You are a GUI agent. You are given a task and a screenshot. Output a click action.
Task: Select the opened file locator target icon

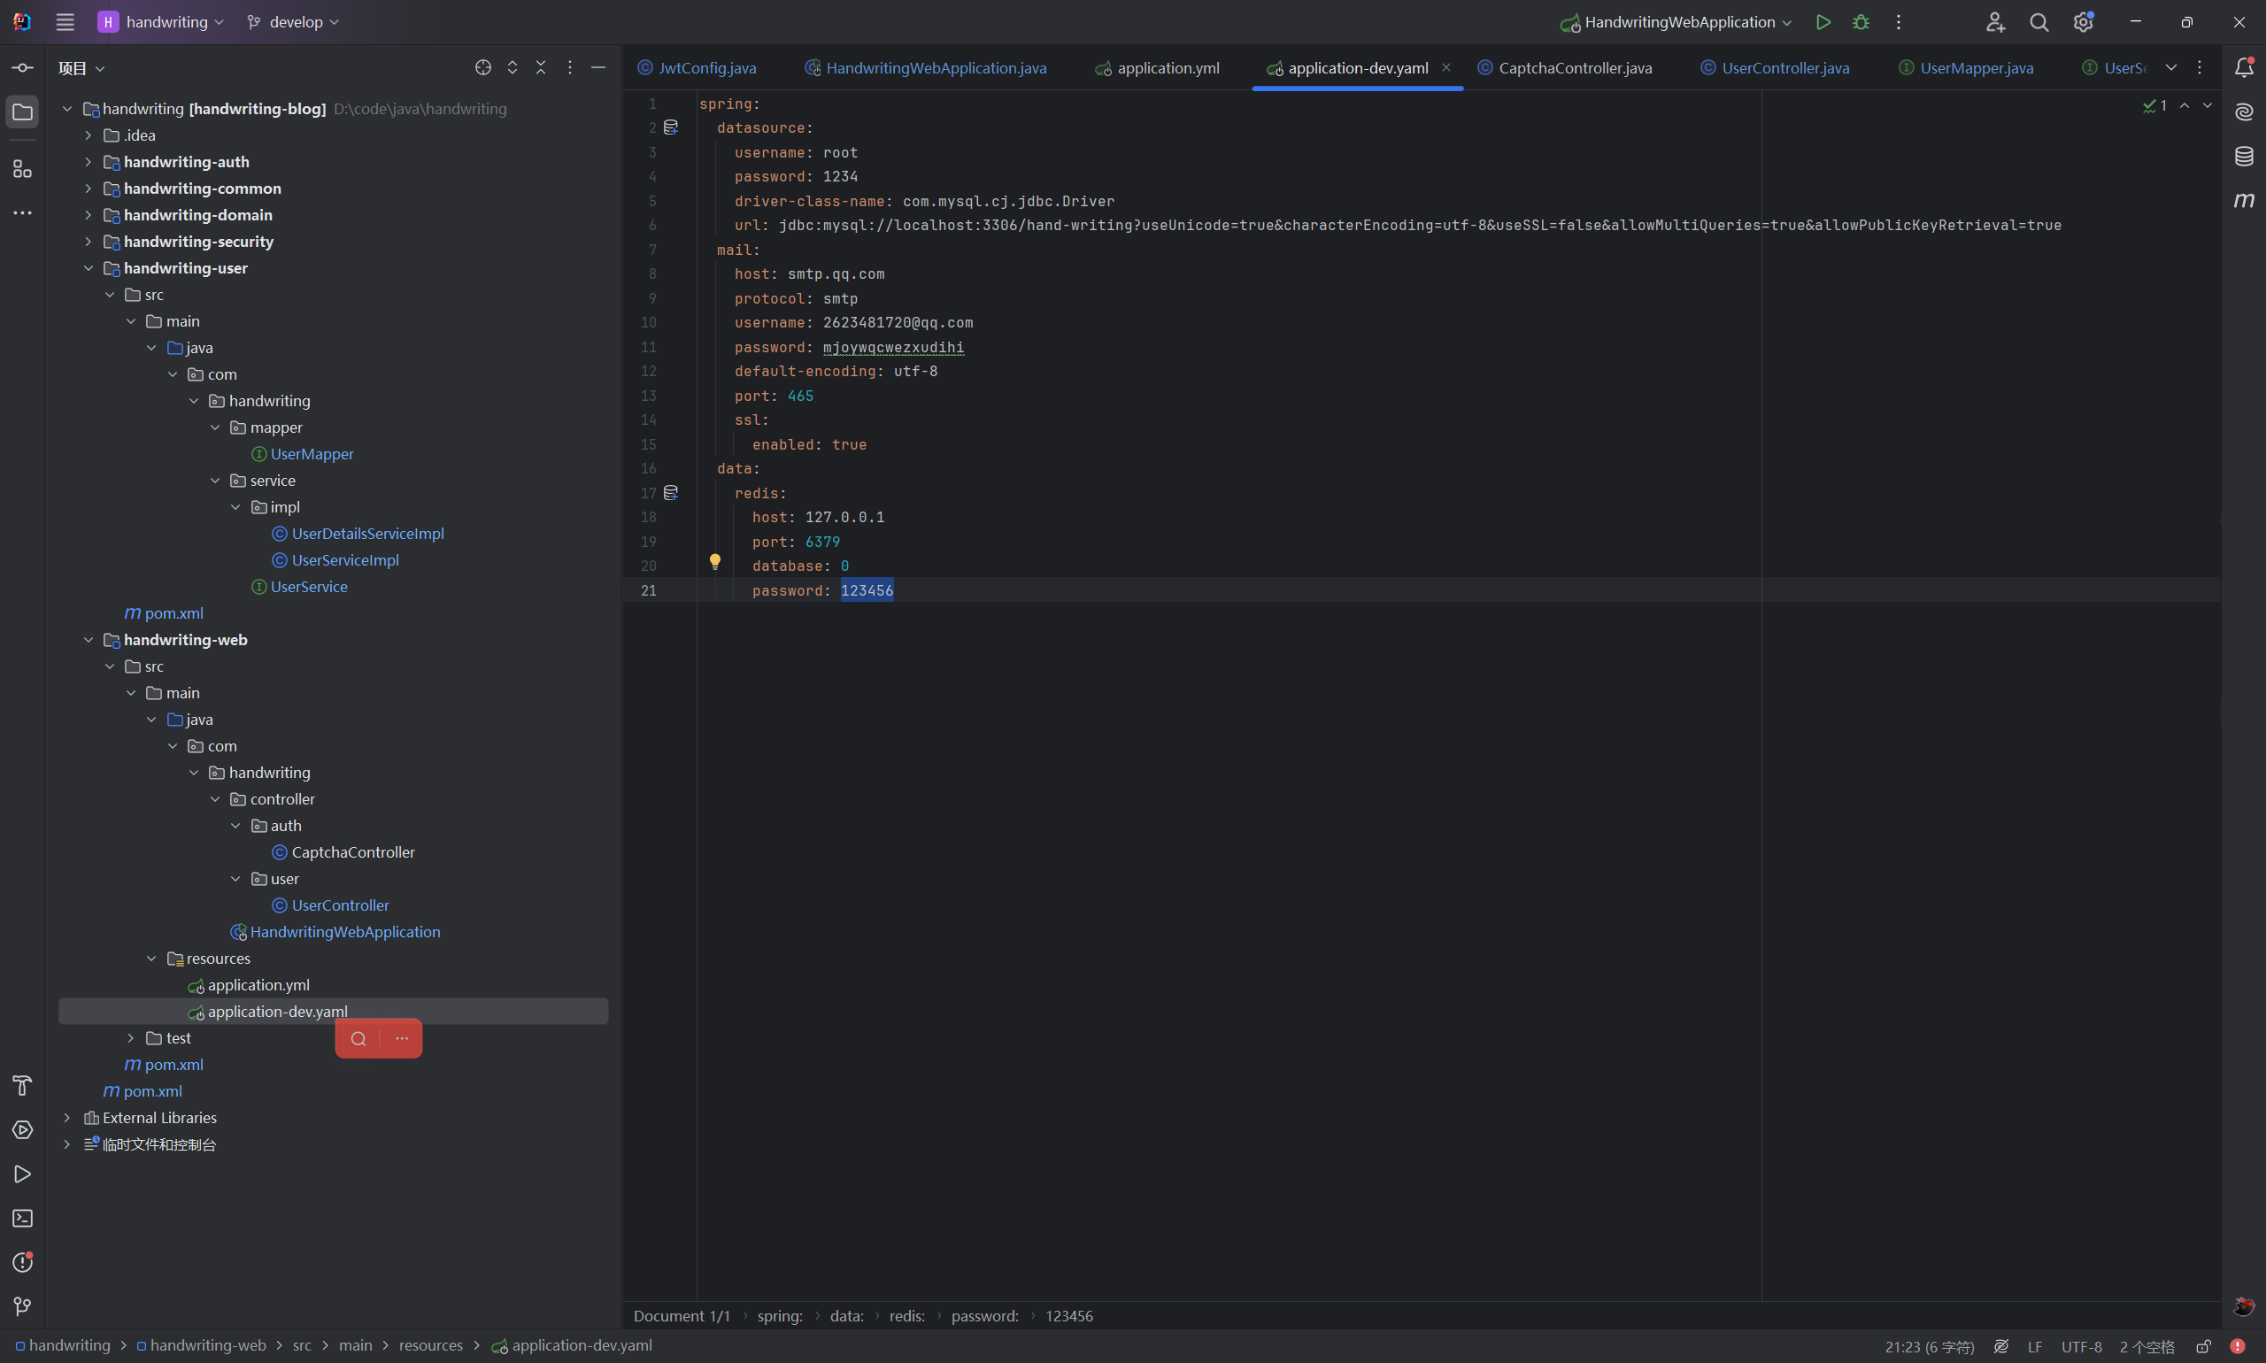coord(483,67)
